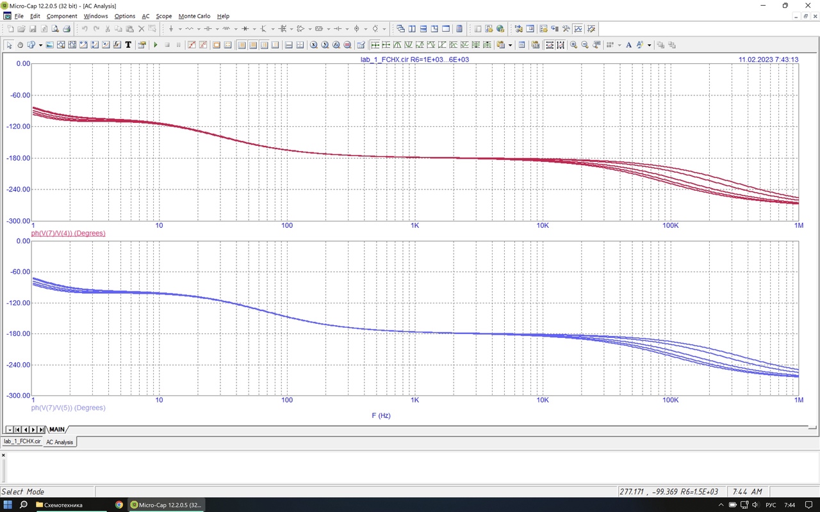Select the Text mode T tool
This screenshot has width=820, height=512.
tap(128, 45)
